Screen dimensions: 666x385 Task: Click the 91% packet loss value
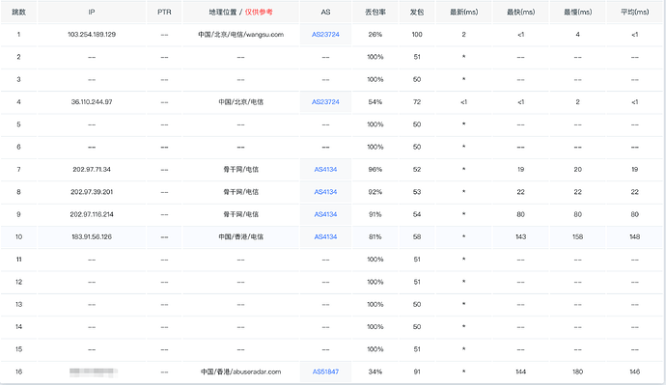(x=375, y=214)
